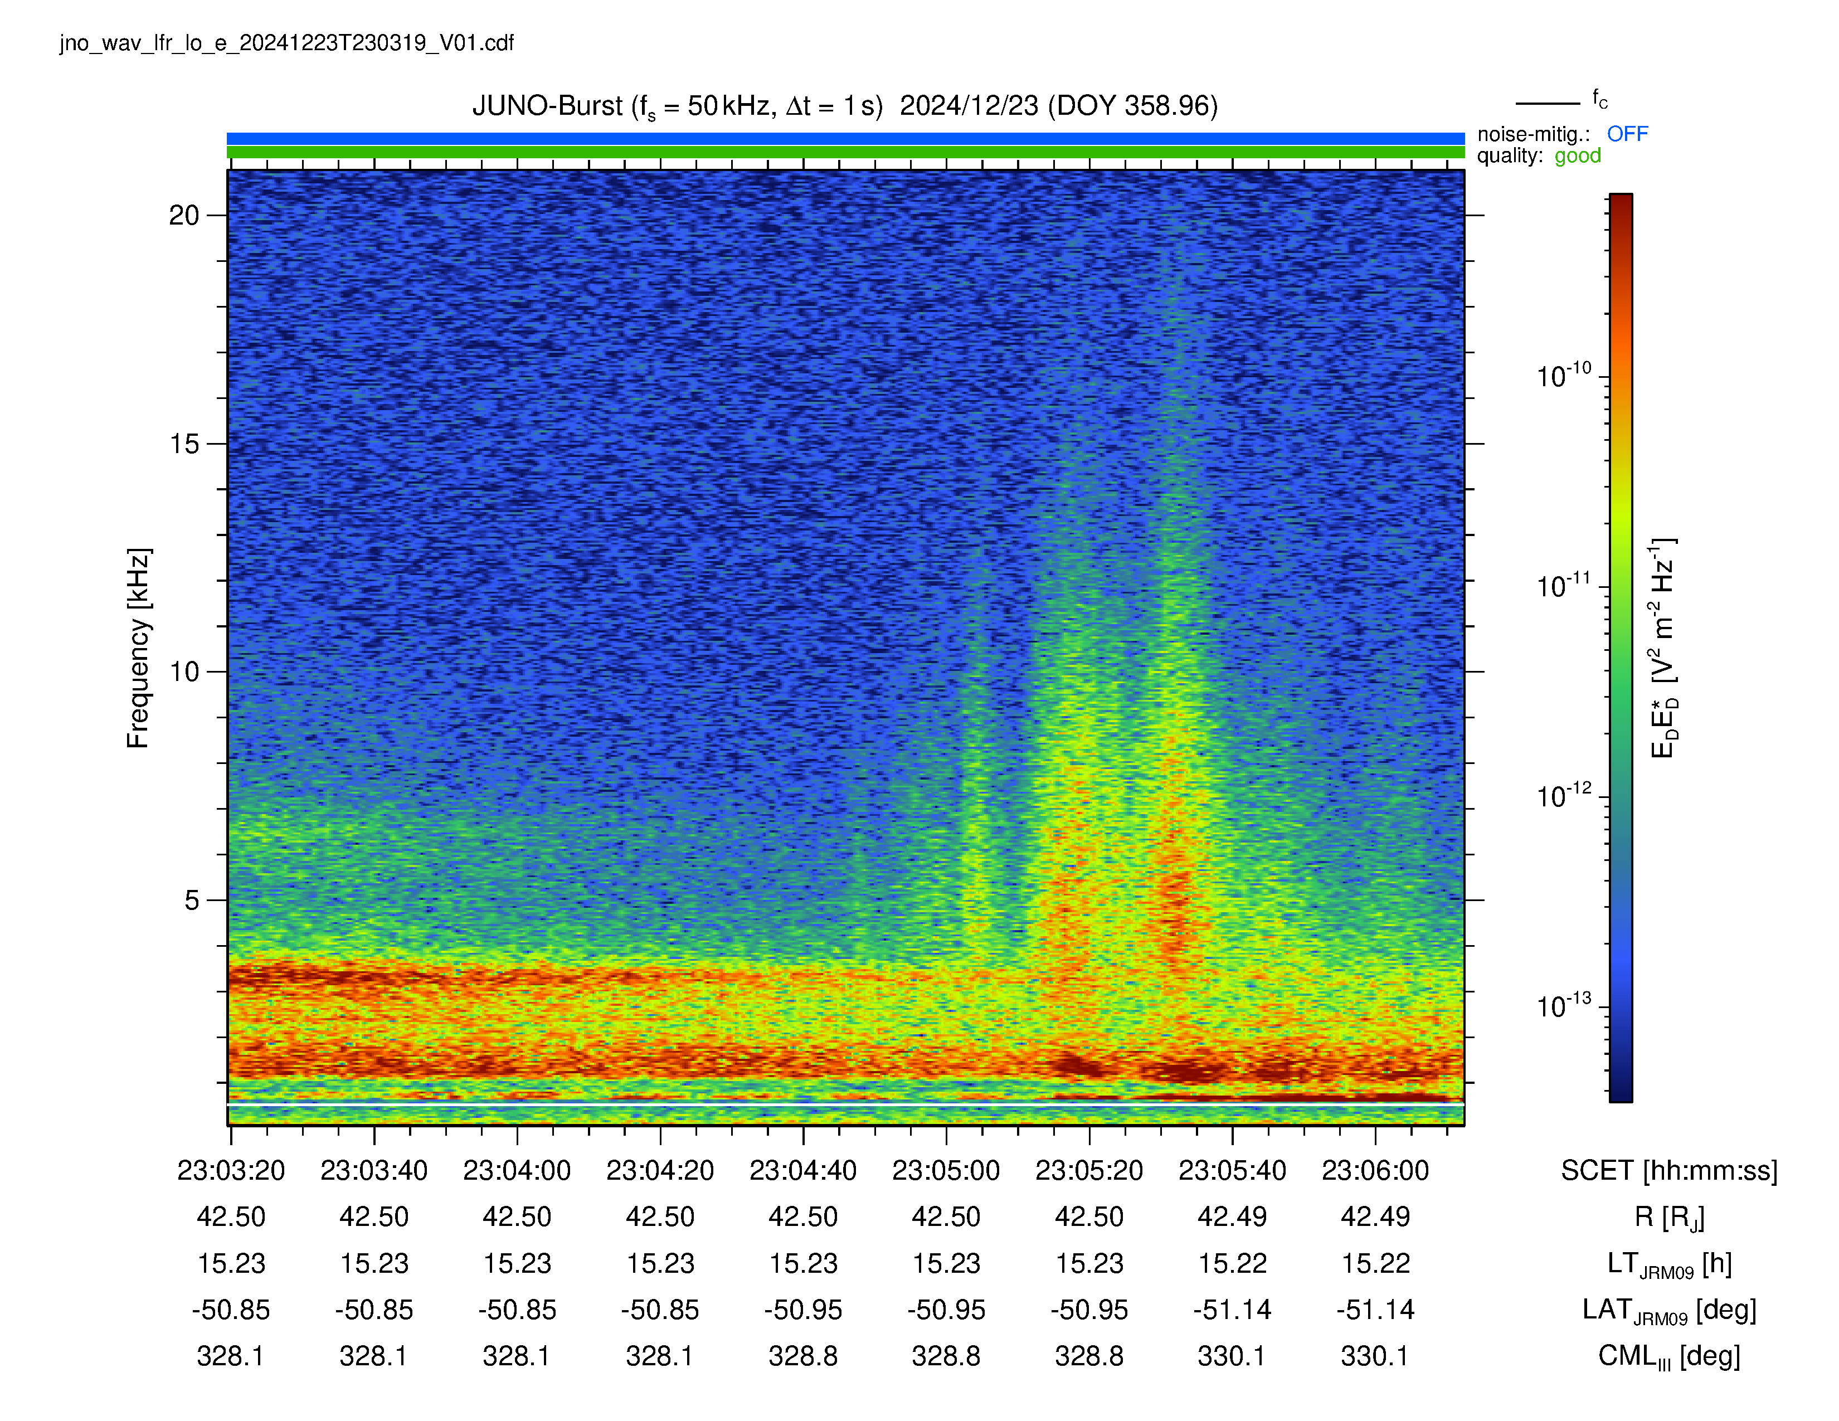Click the Frequency [kHz] axis title

click(138, 648)
